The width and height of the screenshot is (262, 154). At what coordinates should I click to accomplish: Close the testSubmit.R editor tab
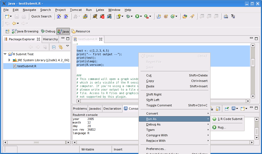101,39
